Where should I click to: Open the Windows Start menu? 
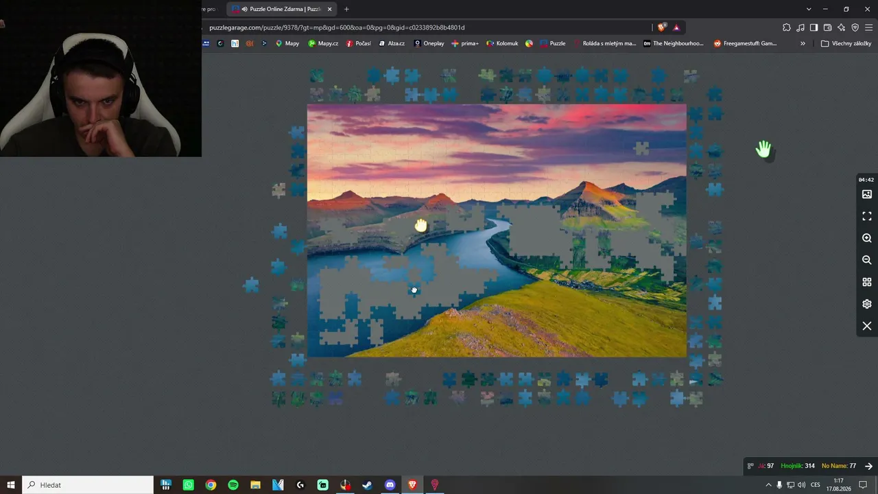pos(11,485)
